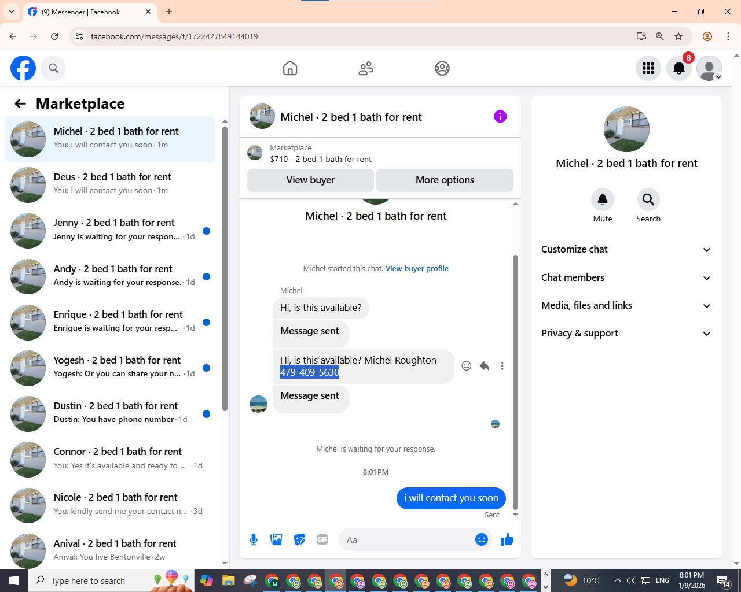Open Windows Start menu

14,580
